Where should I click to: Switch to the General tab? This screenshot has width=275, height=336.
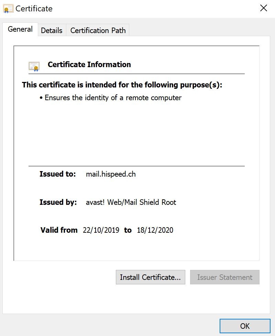pyautogui.click(x=20, y=29)
